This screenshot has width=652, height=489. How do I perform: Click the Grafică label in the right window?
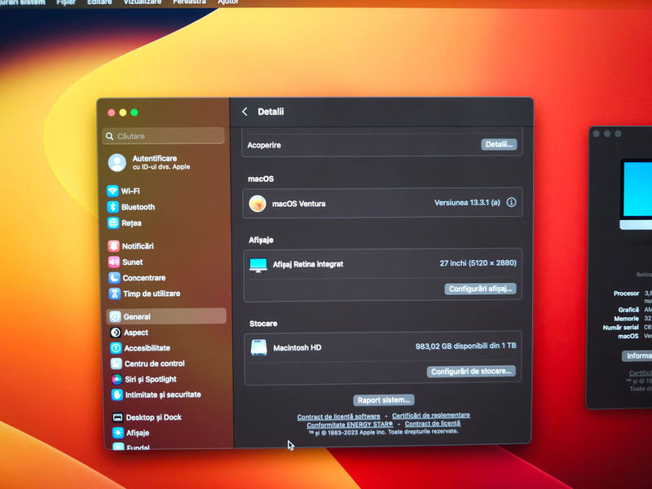pos(628,310)
